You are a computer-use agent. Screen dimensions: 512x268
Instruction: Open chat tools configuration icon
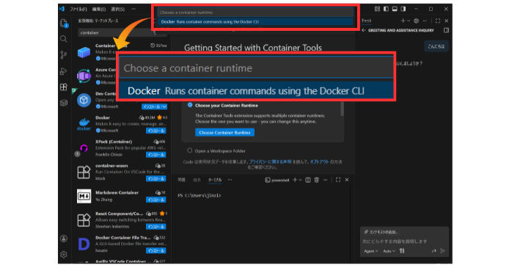tap(402, 251)
